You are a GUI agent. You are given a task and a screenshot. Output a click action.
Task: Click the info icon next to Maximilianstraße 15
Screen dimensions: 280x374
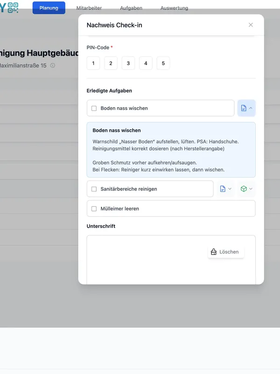[x=53, y=66]
